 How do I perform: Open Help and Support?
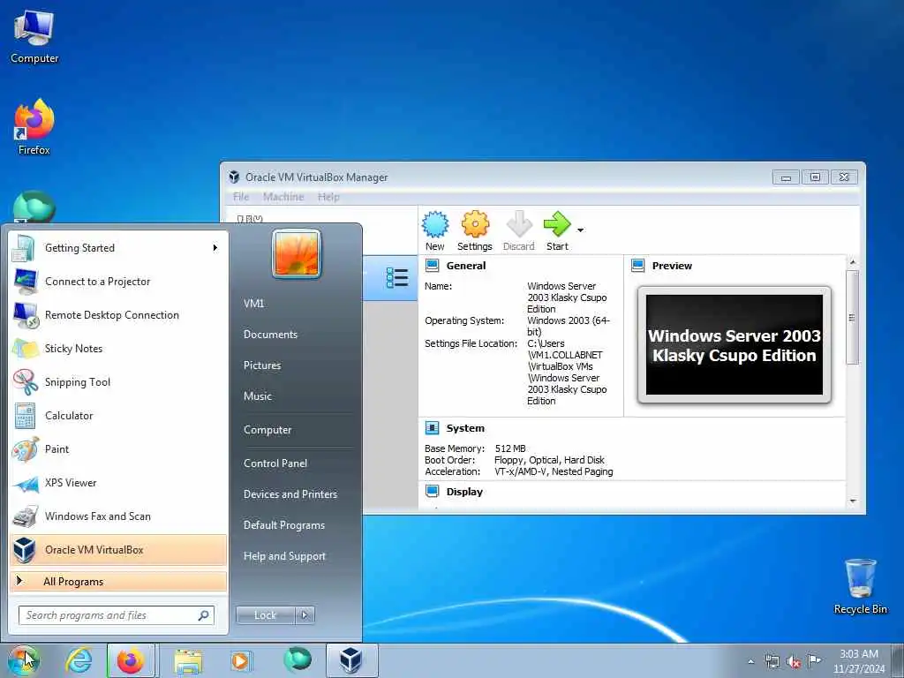285,556
